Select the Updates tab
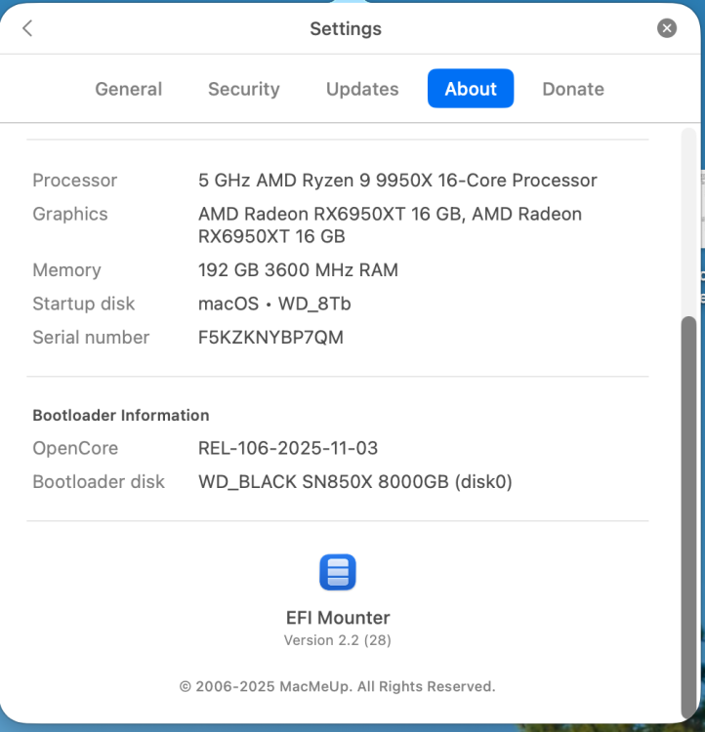 362,89
